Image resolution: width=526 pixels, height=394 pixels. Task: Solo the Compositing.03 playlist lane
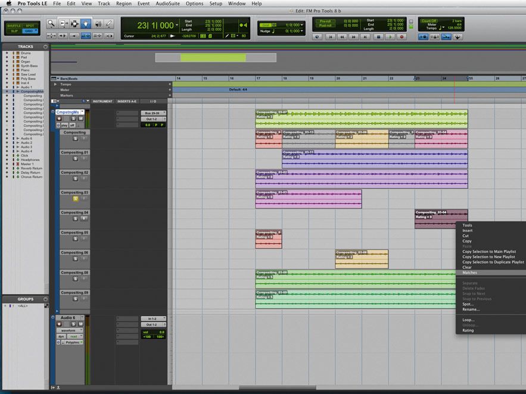76,199
